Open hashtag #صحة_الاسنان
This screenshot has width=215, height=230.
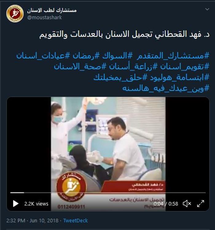pyautogui.click(x=80, y=67)
